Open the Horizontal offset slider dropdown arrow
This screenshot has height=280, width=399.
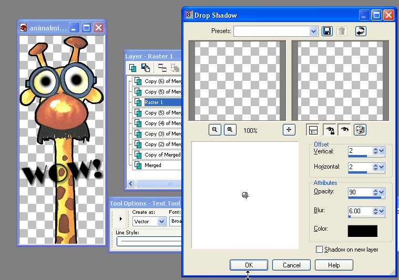click(382, 167)
